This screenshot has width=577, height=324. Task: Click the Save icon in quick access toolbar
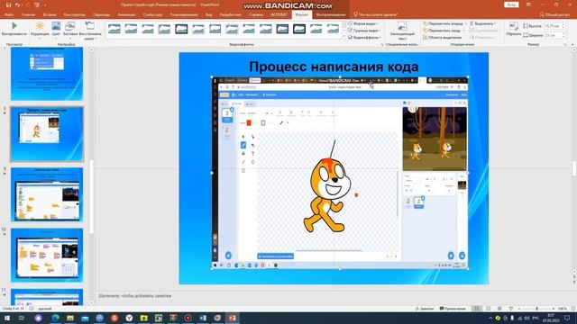click(x=8, y=4)
